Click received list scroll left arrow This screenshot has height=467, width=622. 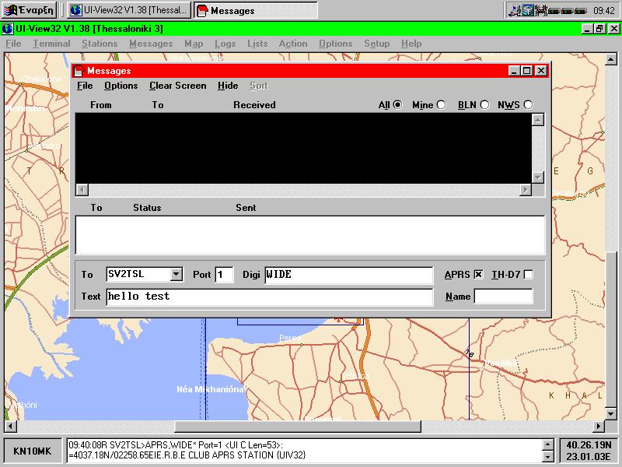click(x=82, y=190)
